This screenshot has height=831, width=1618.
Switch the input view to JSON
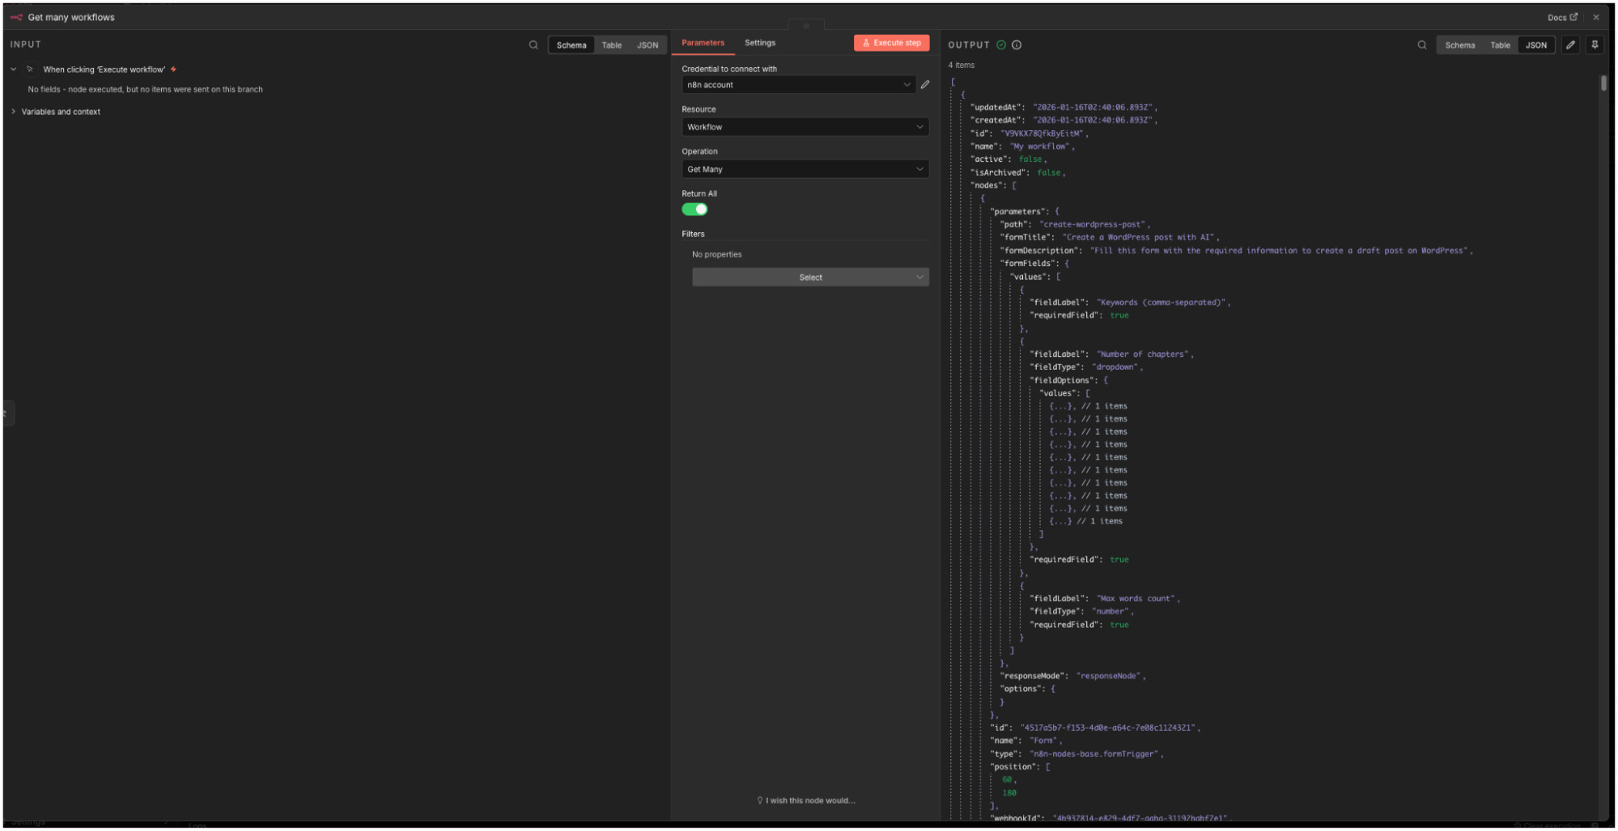(647, 45)
